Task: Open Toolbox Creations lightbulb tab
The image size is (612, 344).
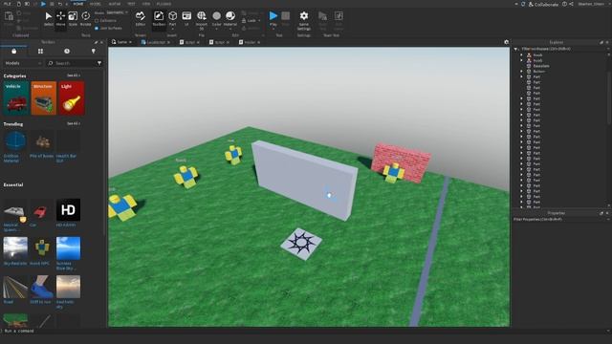Action: [94, 51]
